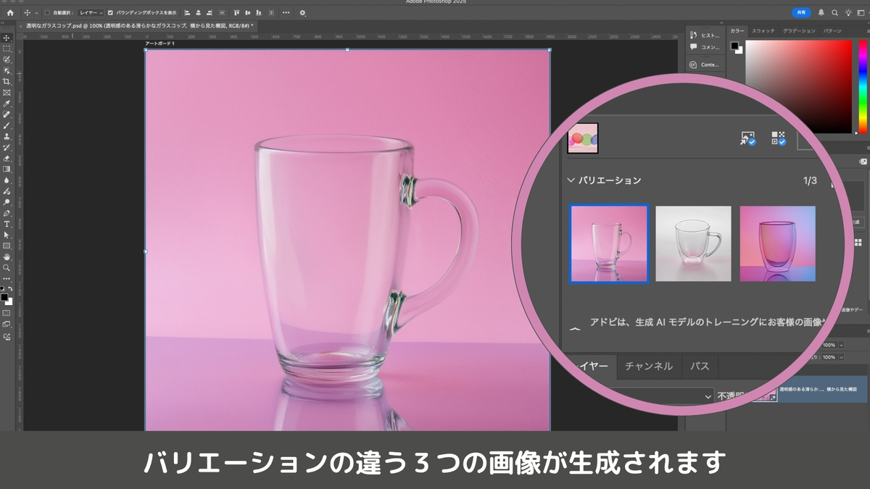Switch to the スウォッチ tab

click(x=763, y=31)
